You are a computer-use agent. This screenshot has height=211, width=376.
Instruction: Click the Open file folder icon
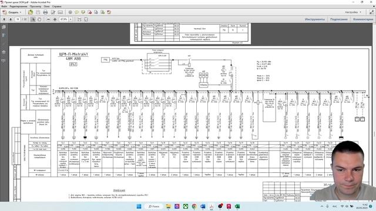coord(31,12)
